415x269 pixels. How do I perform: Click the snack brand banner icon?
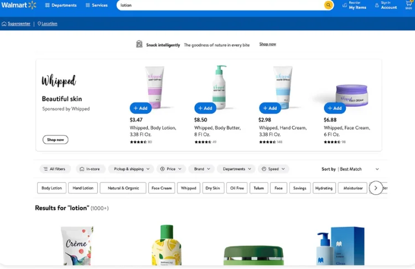[139, 44]
